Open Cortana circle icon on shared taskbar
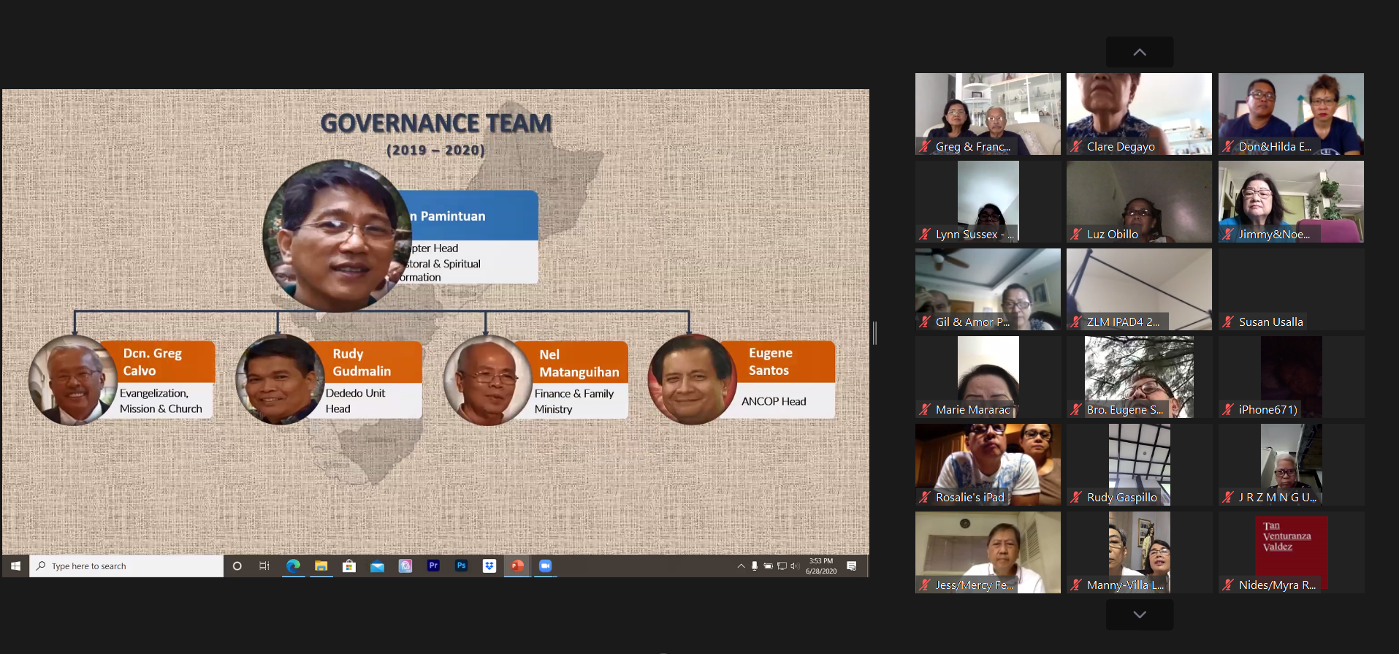The height and width of the screenshot is (654, 1399). [237, 566]
